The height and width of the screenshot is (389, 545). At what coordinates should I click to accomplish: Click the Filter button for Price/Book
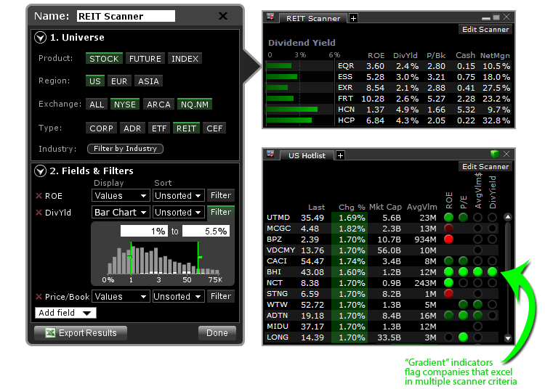click(221, 296)
